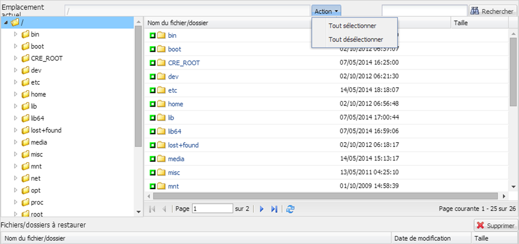The height and width of the screenshot is (244, 519).
Task: Expand the bin node in tree
Action: point(15,34)
